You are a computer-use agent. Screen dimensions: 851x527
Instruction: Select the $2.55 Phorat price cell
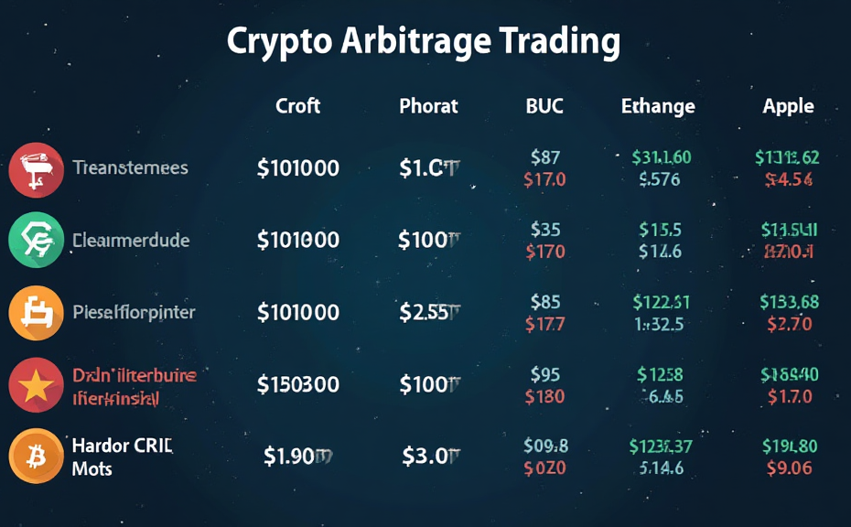point(429,313)
